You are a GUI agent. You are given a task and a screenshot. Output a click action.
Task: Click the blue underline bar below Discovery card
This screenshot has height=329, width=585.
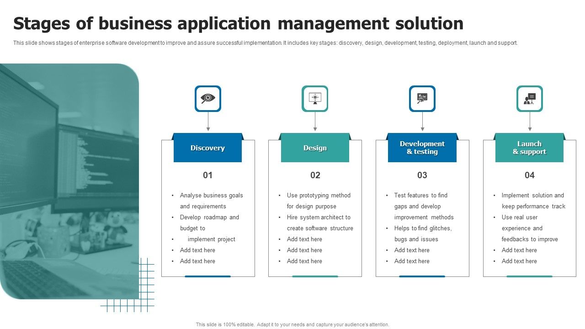(208, 276)
